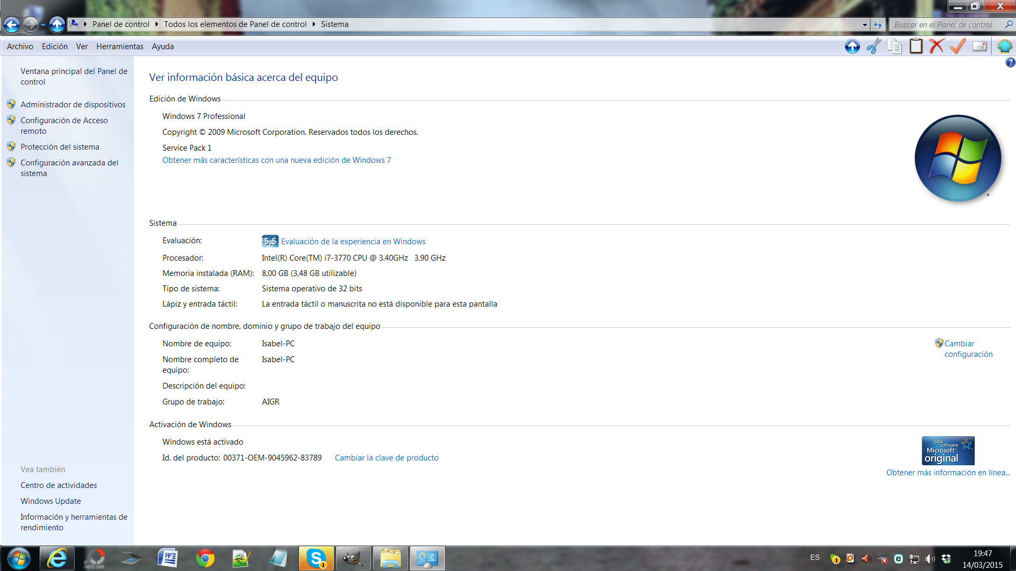Open Protección del sistema
This screenshot has width=1016, height=571.
tap(60, 147)
